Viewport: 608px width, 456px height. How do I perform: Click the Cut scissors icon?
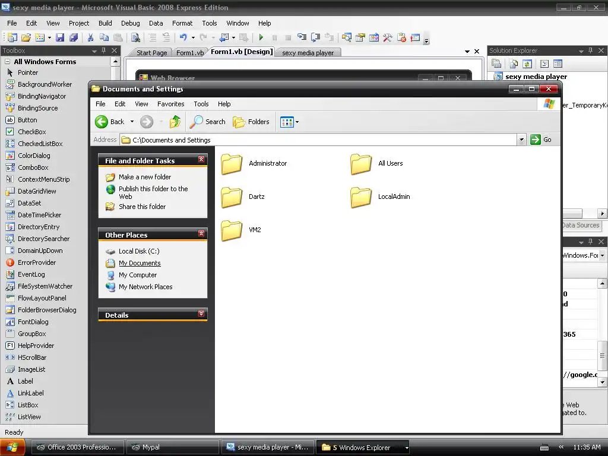pyautogui.click(x=90, y=37)
